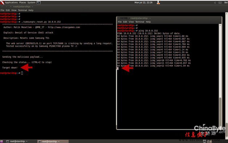Open Help menu of the ping terminal
228x143 pixels.
[148, 22]
